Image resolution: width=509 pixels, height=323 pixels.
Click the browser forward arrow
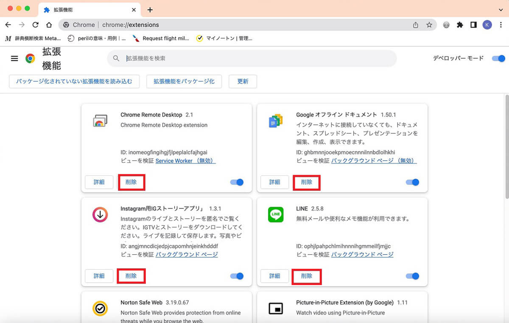22,25
